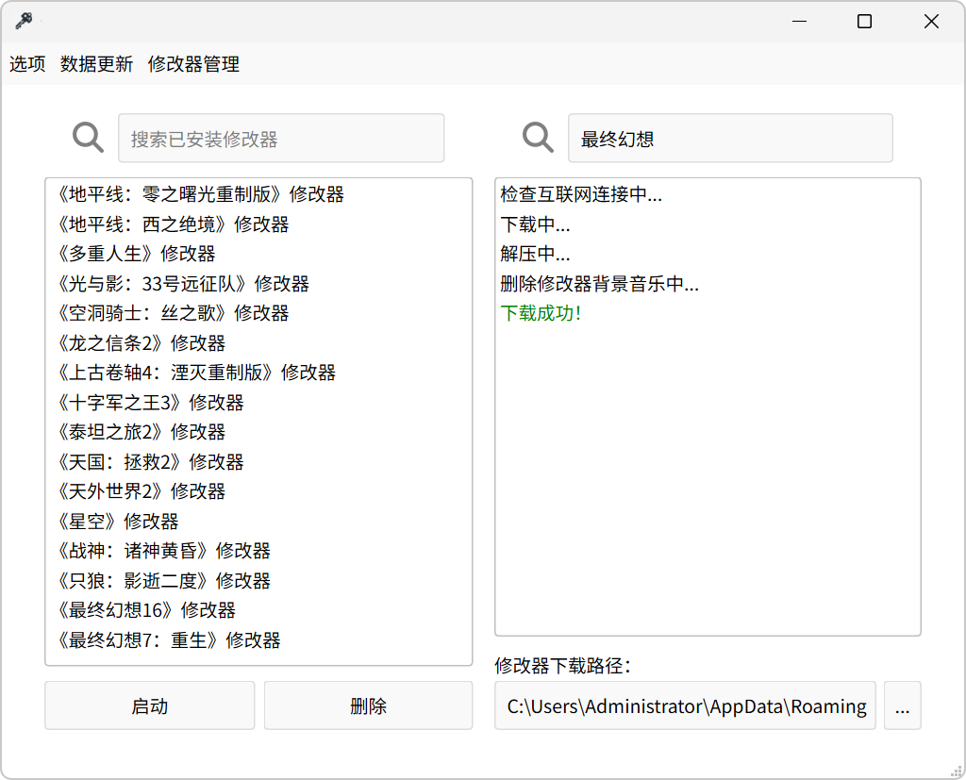Image resolution: width=966 pixels, height=780 pixels.
Task: Open the 选项 menu
Action: [x=27, y=63]
